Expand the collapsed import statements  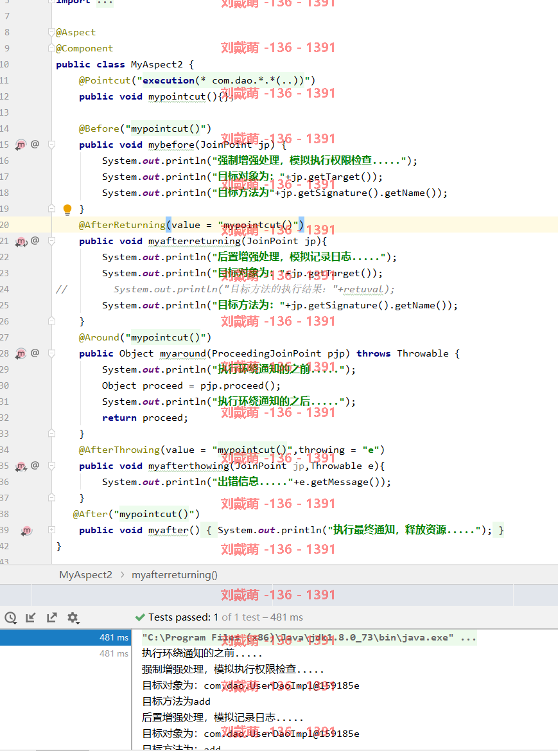(x=105, y=3)
